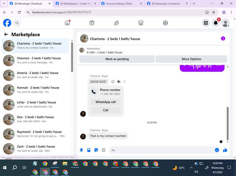Image resolution: width=236 pixels, height=176 pixels.
Task: Open the Dee conversation
Action: point(35,120)
